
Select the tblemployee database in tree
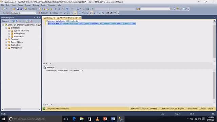tap(19, 34)
